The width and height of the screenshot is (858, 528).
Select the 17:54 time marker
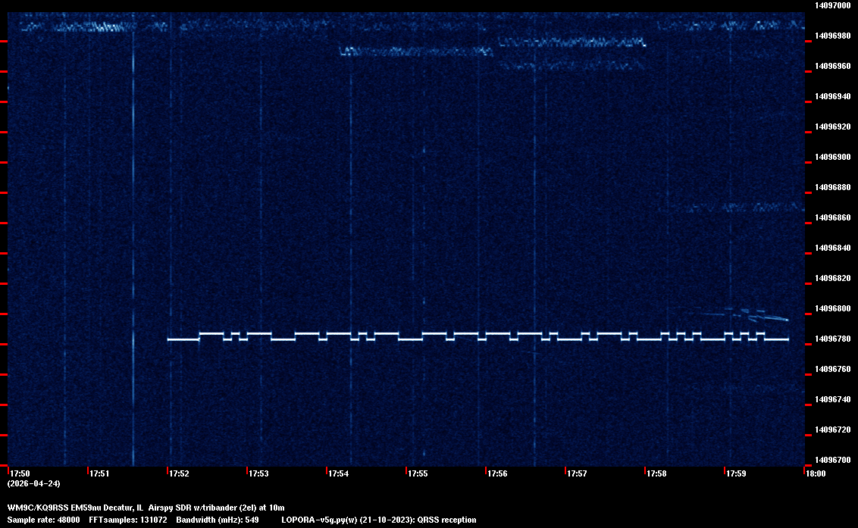(x=338, y=473)
